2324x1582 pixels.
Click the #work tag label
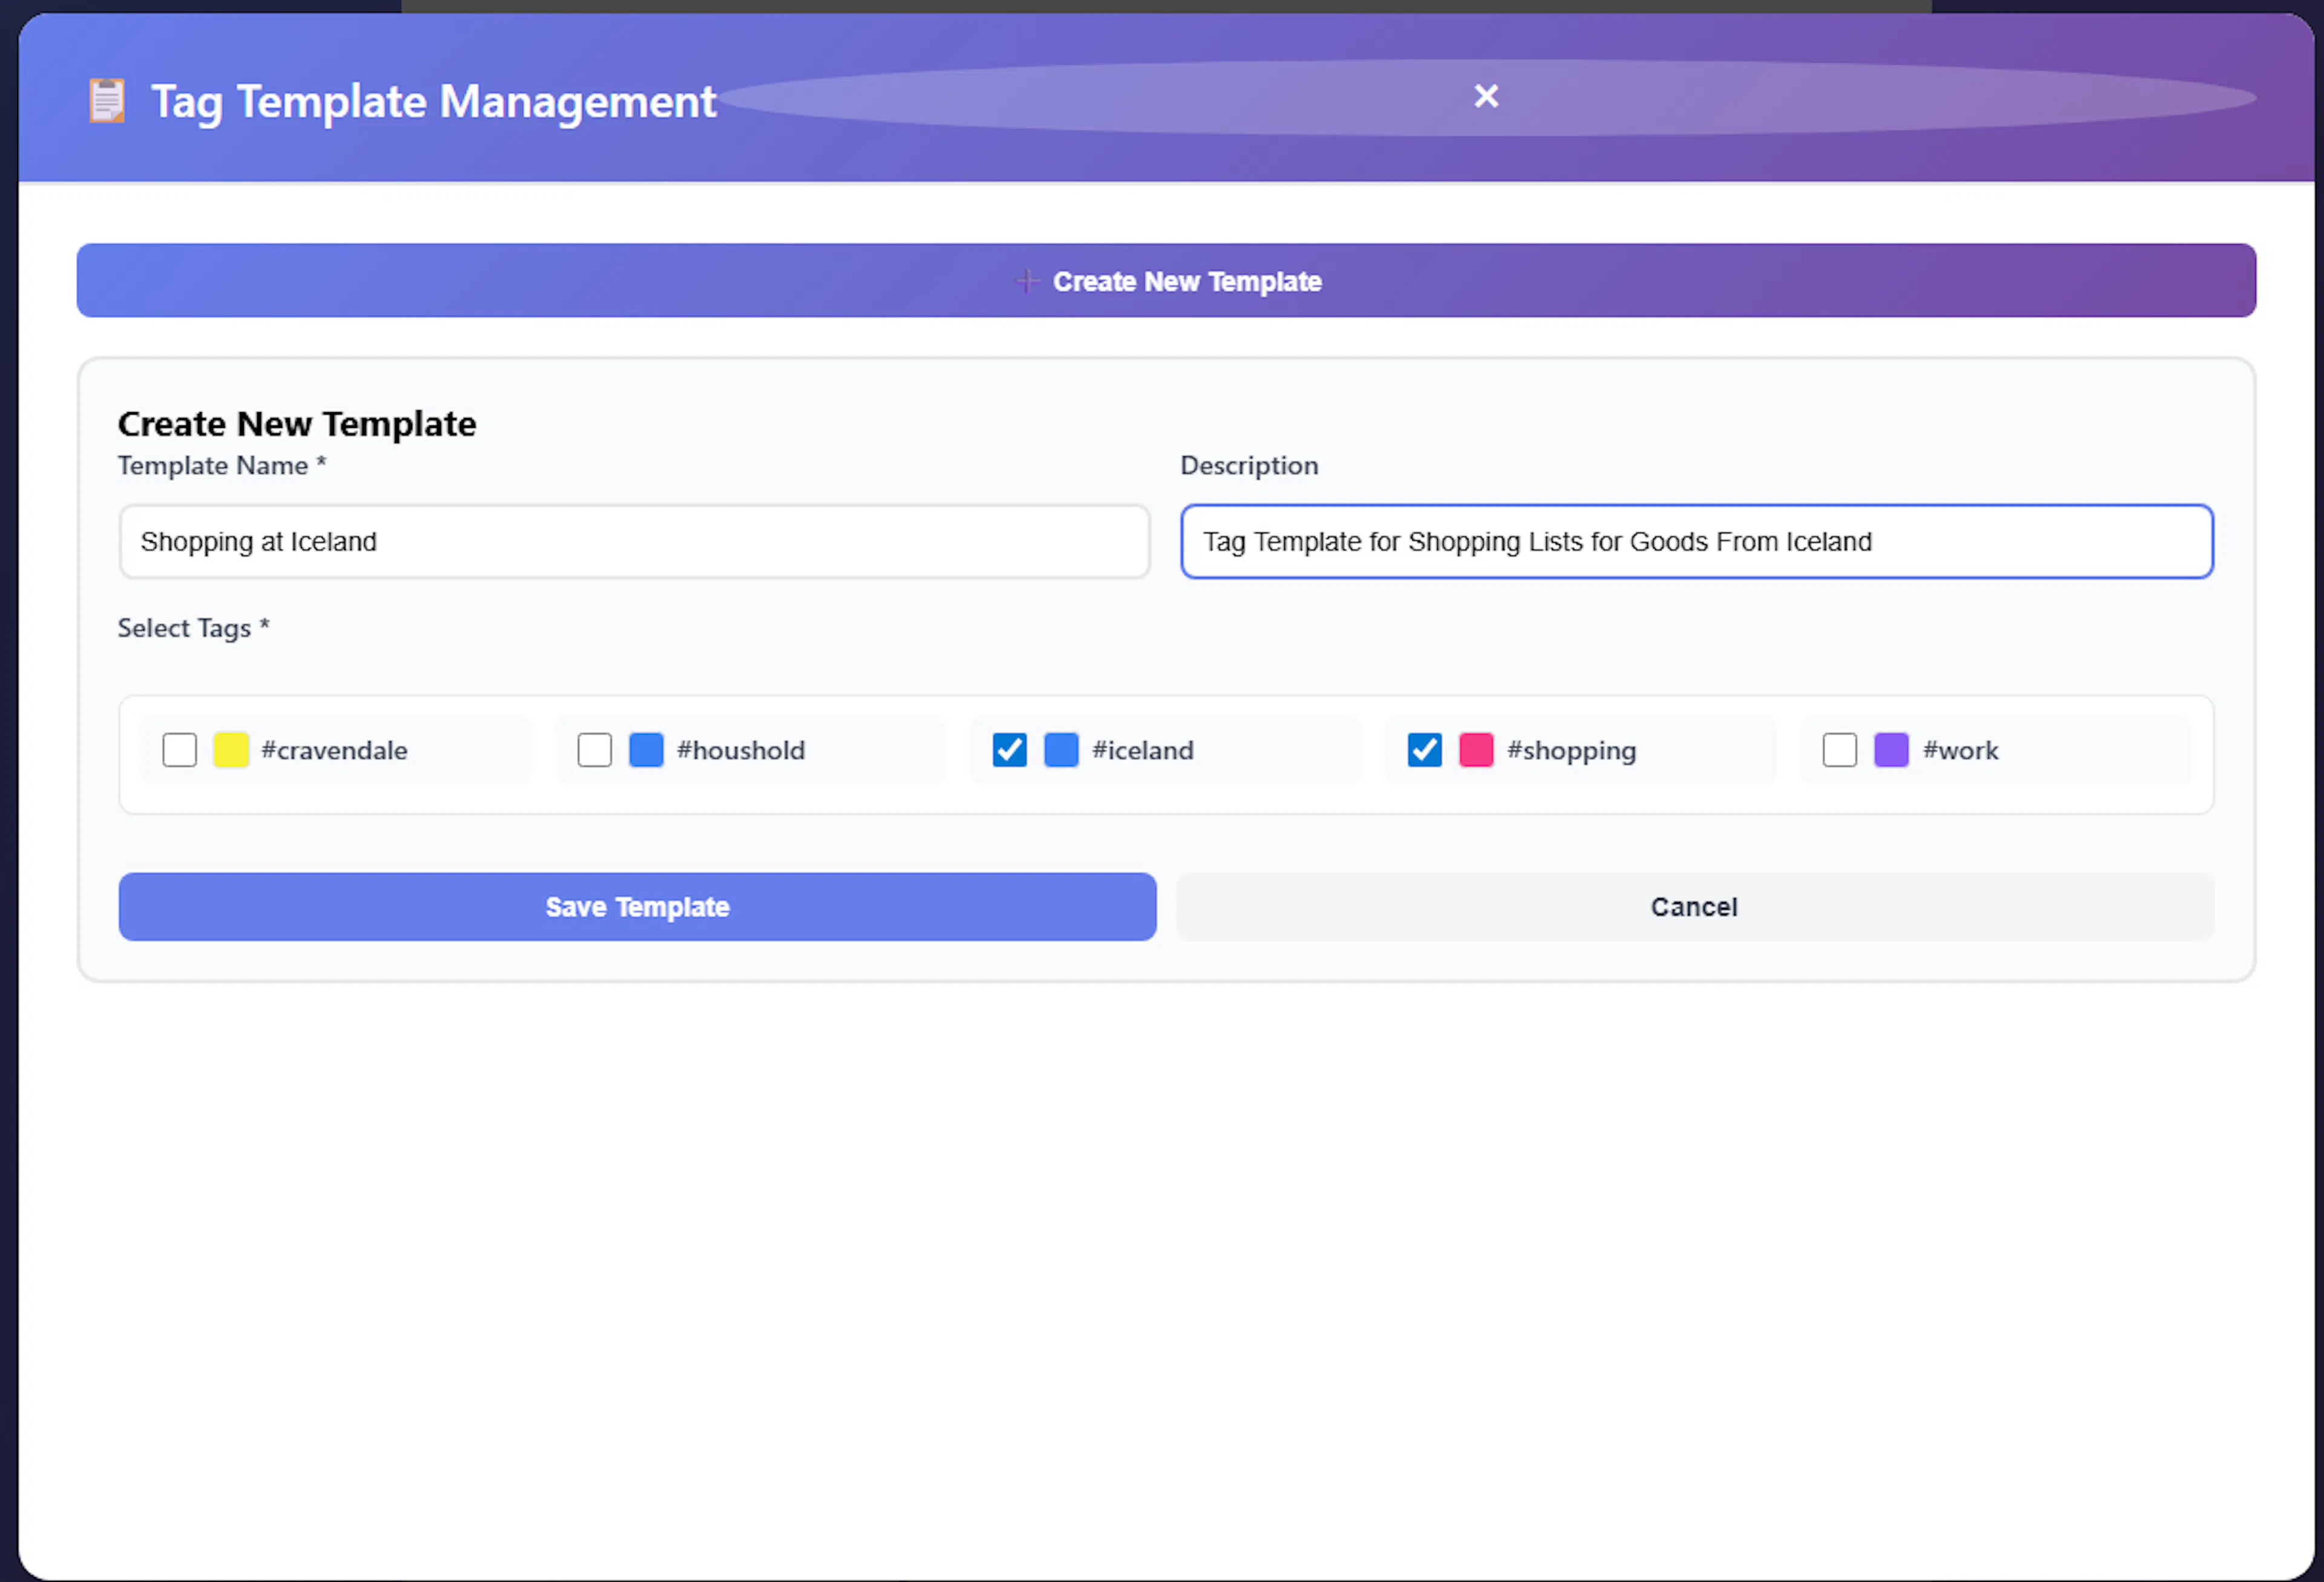pos(1960,751)
